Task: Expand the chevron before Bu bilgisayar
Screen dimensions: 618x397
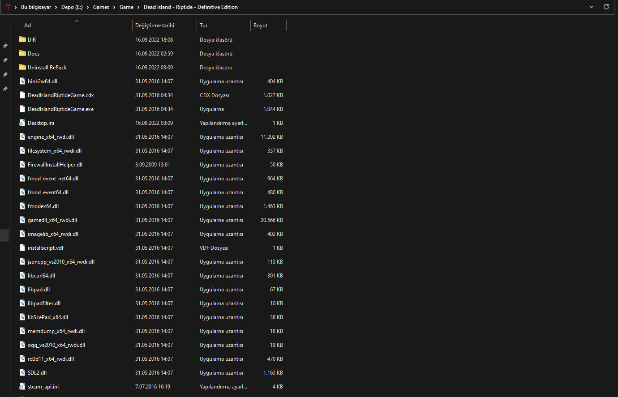Action: (x=16, y=7)
